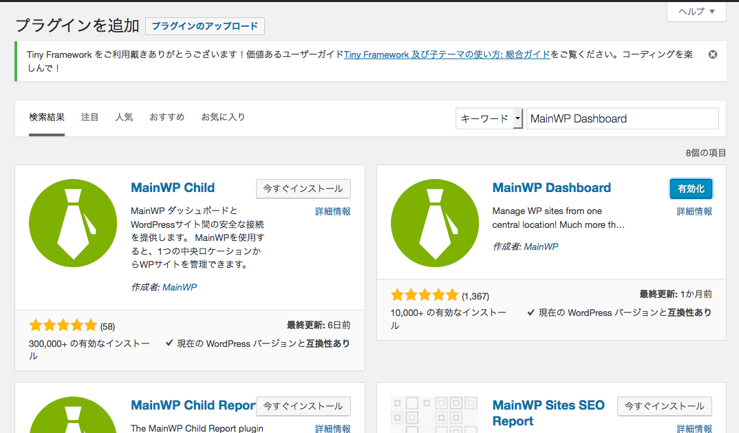Screen dimensions: 739x433
Task: Open the MainWP Sites SEO Report title link
Action: (x=548, y=413)
